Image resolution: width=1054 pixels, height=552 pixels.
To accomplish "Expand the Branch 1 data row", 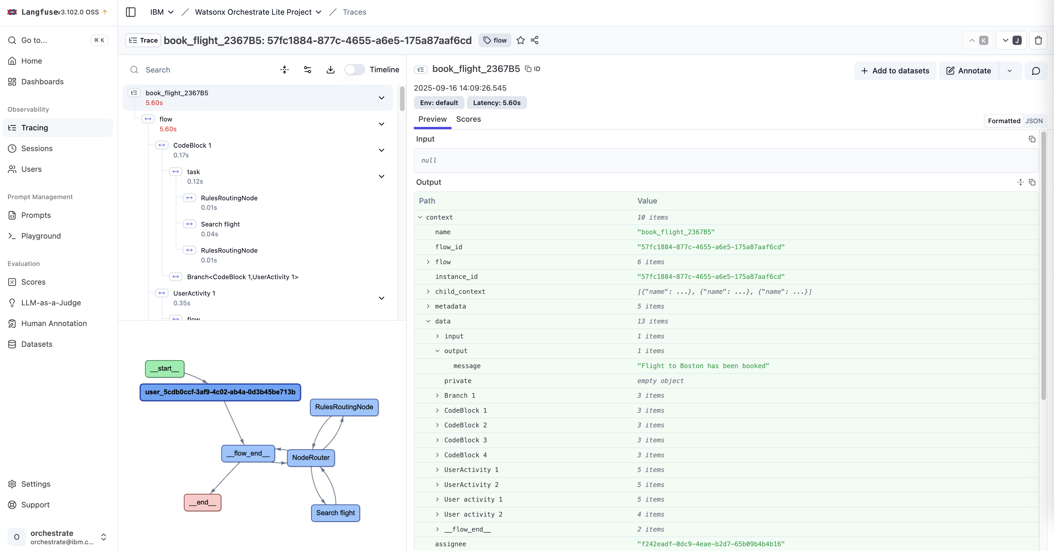I will [x=437, y=395].
